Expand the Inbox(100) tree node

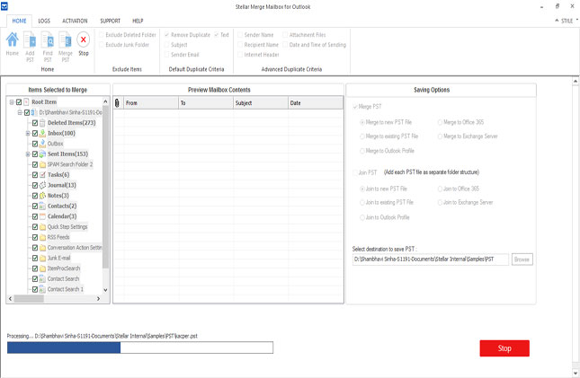tap(28, 133)
